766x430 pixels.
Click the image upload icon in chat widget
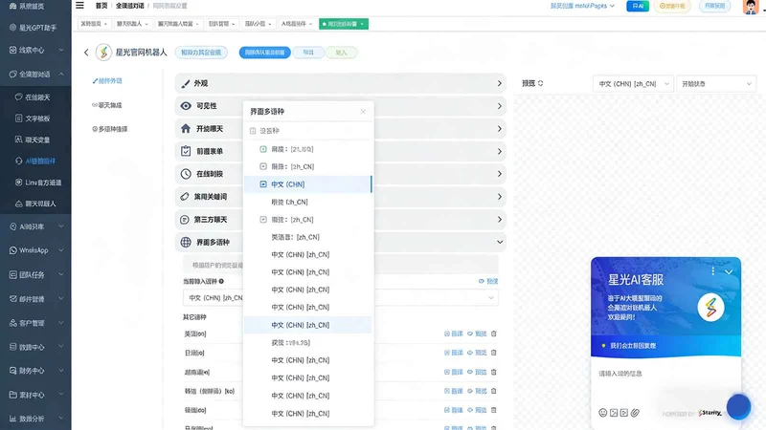click(614, 413)
